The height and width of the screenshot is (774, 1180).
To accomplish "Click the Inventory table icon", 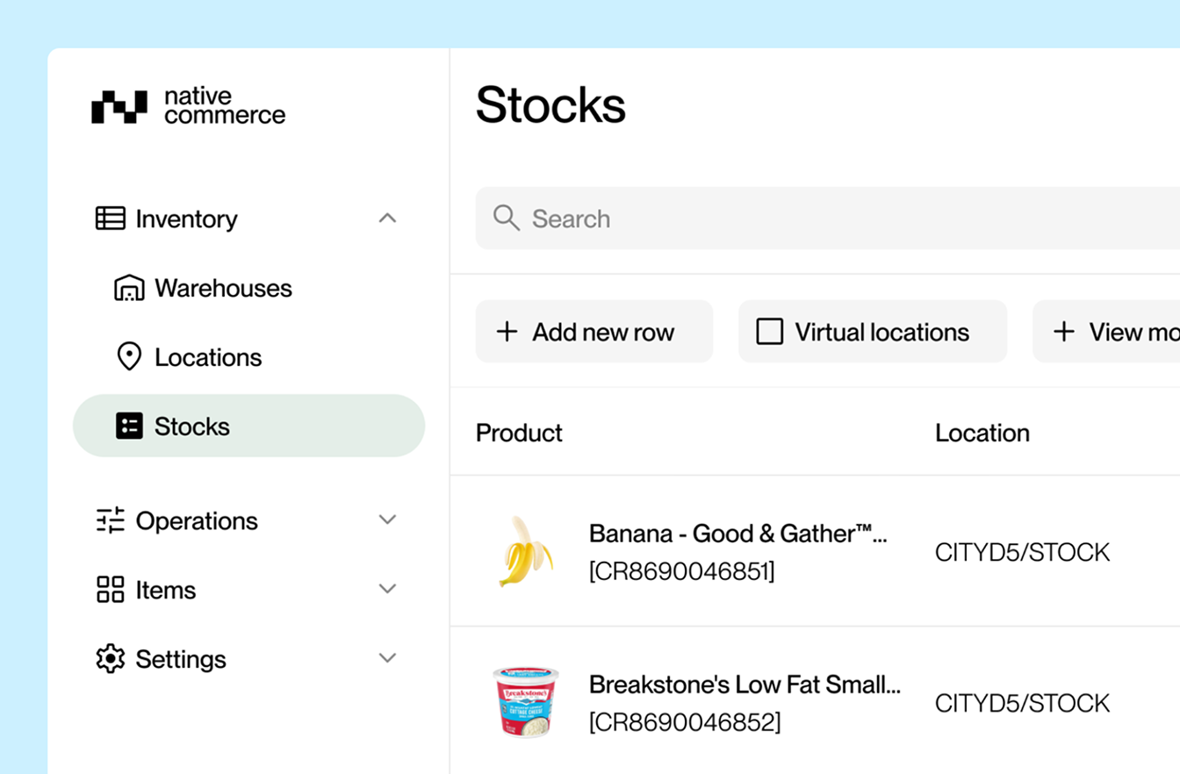I will point(108,219).
